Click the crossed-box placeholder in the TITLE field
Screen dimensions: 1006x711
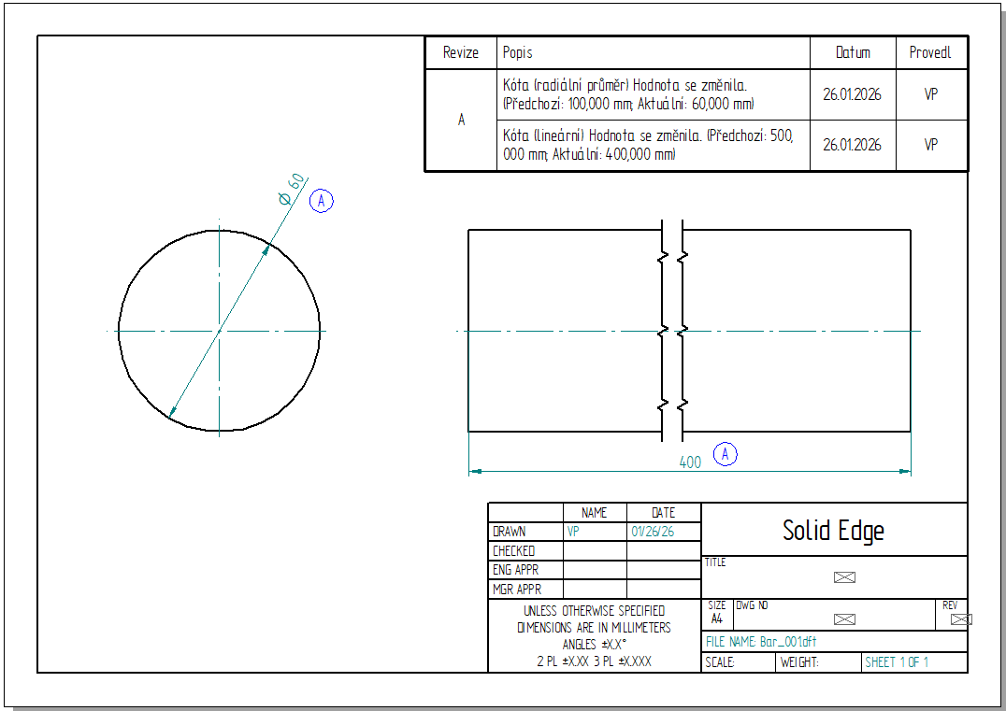point(844,577)
